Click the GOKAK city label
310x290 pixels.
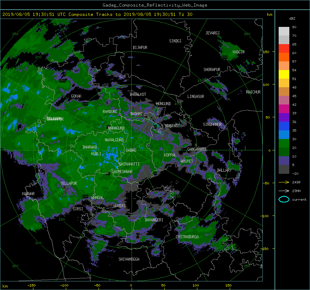click(76, 96)
